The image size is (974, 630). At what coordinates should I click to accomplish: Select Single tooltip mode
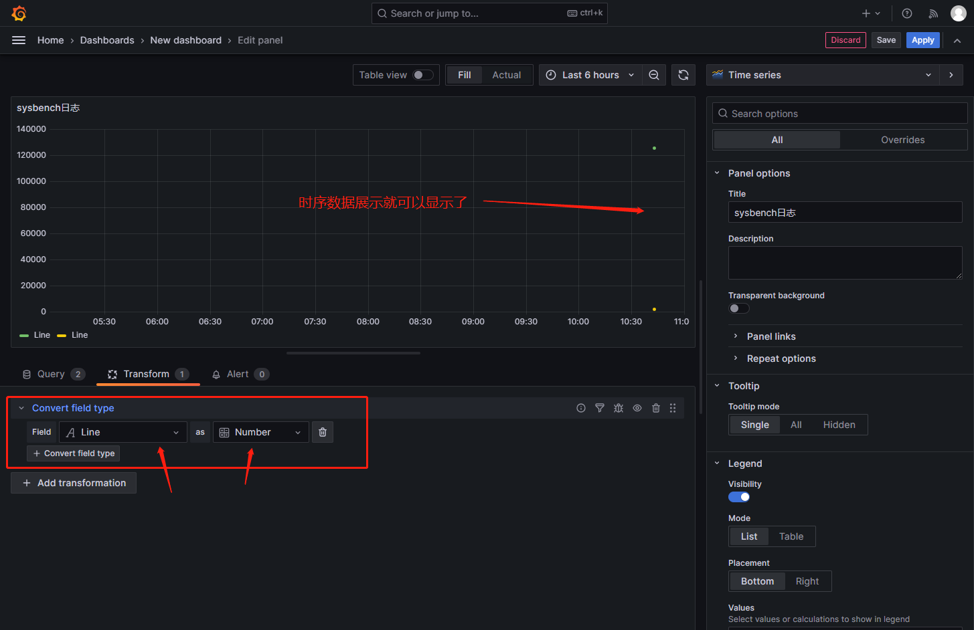tap(754, 425)
